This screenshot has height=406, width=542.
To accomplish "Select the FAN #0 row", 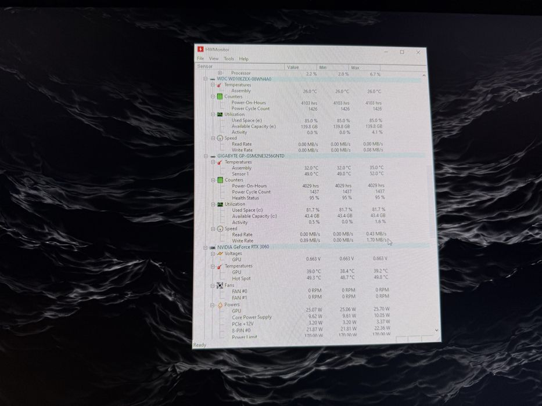I will click(310, 291).
